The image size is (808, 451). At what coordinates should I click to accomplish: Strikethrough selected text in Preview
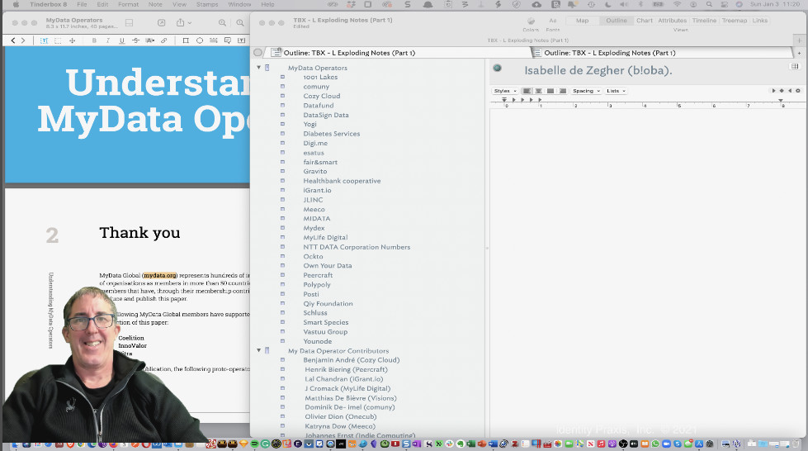[x=135, y=40]
